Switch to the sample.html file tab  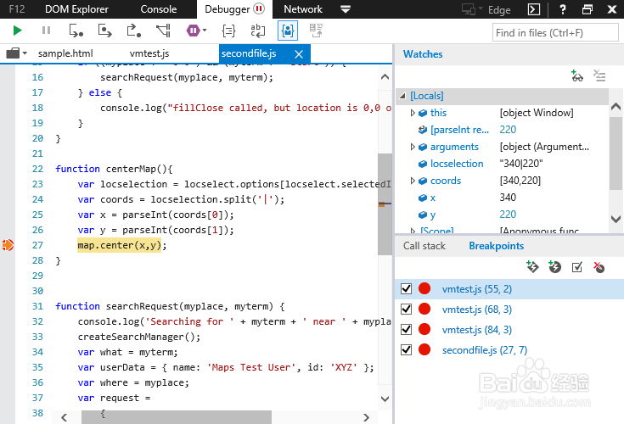65,53
